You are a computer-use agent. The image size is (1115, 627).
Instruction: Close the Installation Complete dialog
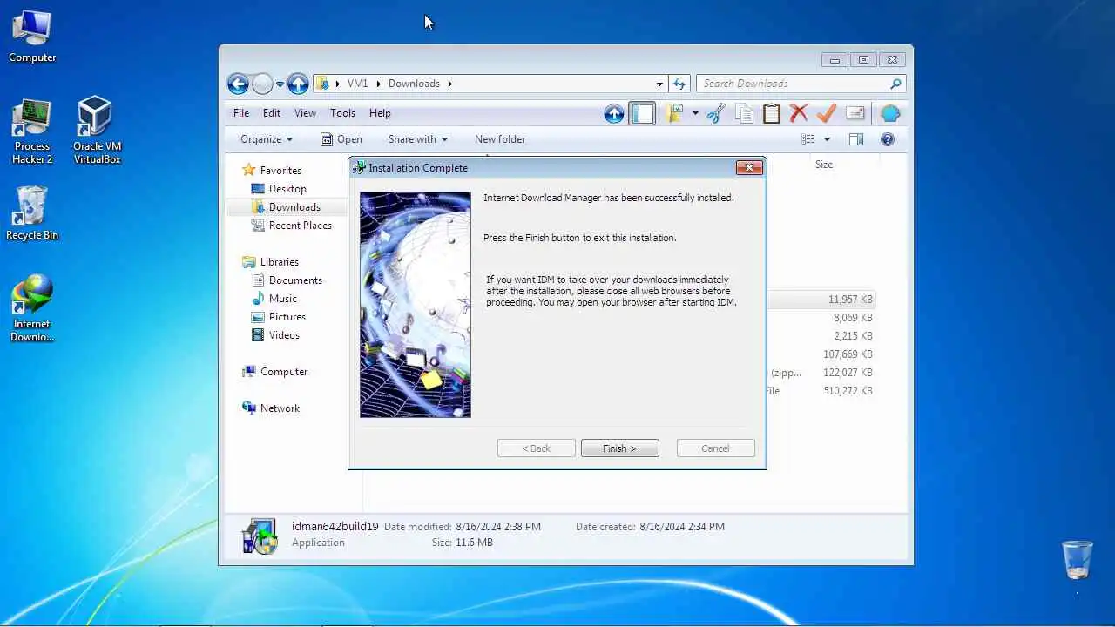[x=749, y=168]
